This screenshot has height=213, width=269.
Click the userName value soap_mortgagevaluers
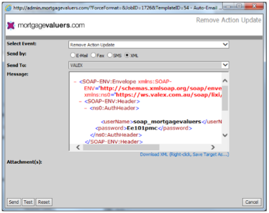167,122
